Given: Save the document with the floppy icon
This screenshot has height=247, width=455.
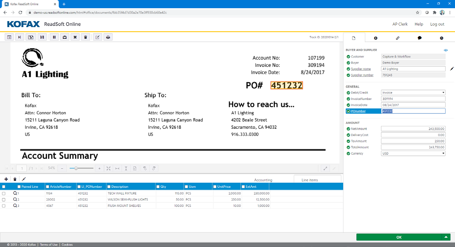Looking at the screenshot, I should coord(42,37).
